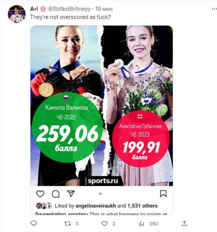The image size is (217, 232).
Task: Click the Instagram bookmark save icon
Action: pyautogui.click(x=163, y=194)
